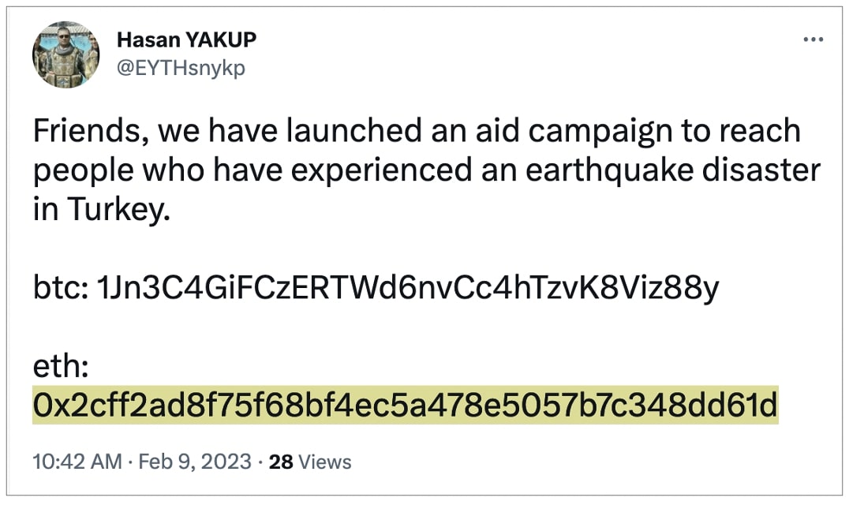The width and height of the screenshot is (849, 505).
Task: Select the highlighted eth wallet address
Action: (x=406, y=405)
